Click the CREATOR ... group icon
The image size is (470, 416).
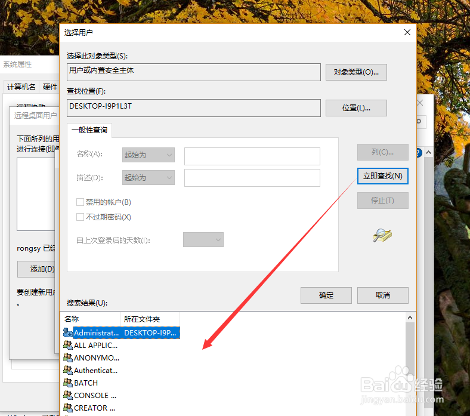click(68, 408)
